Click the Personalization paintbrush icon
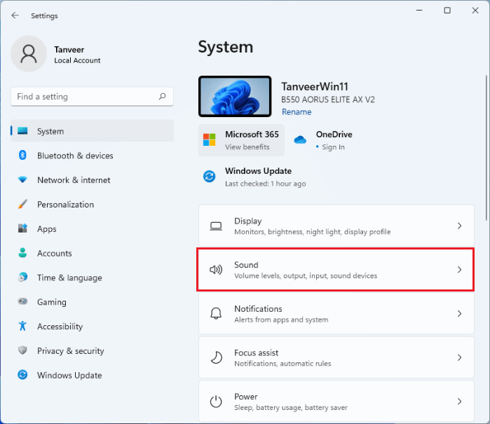This screenshot has width=490, height=424. [22, 204]
